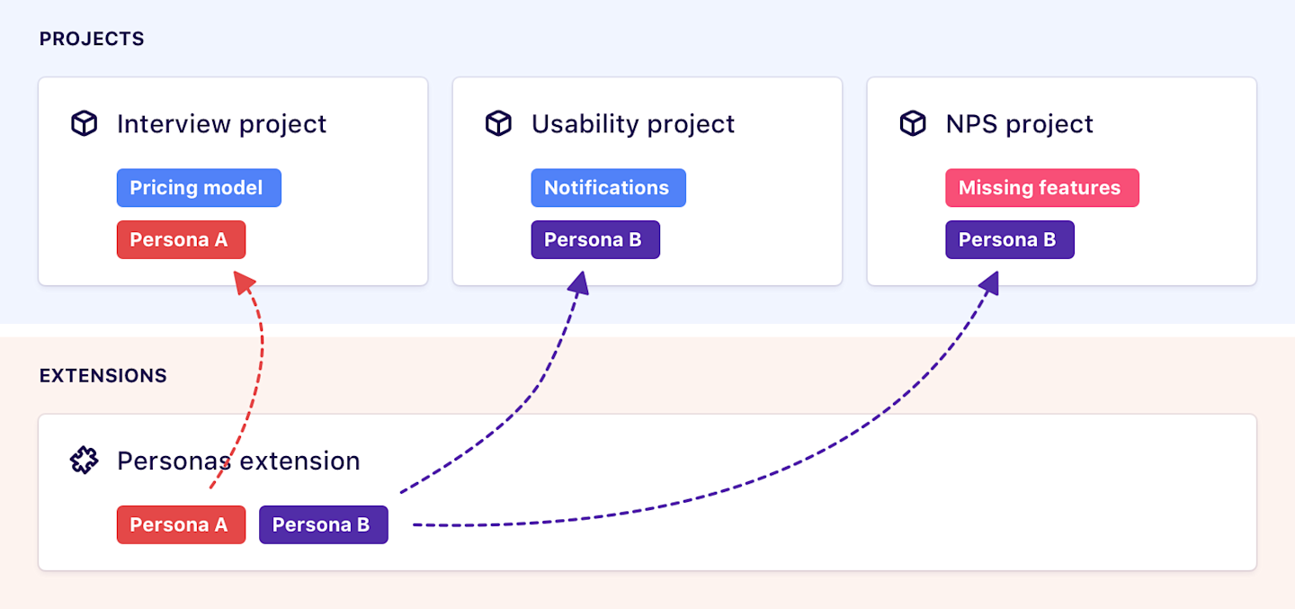Select Persona A tag in Interview project

(181, 240)
